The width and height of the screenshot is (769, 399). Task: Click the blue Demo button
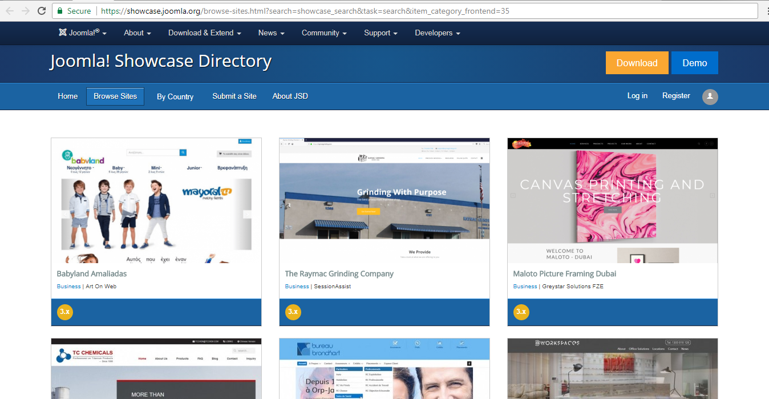coord(695,63)
